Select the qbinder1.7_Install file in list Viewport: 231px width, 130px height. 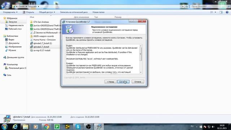coord(41,47)
